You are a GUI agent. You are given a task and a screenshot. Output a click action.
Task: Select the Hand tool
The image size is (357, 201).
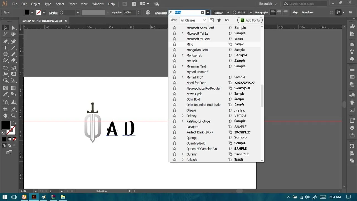pos(5,116)
